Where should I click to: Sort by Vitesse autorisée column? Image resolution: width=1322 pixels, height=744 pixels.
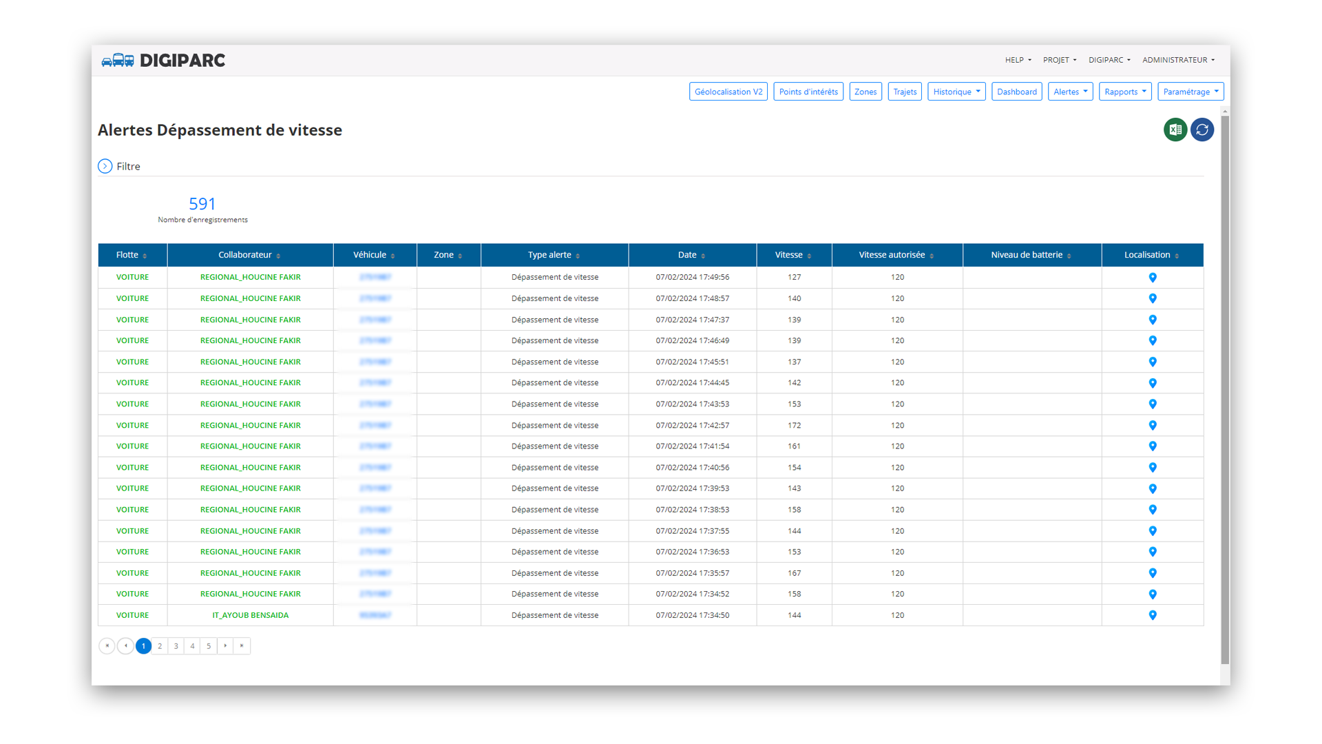pyautogui.click(x=897, y=255)
